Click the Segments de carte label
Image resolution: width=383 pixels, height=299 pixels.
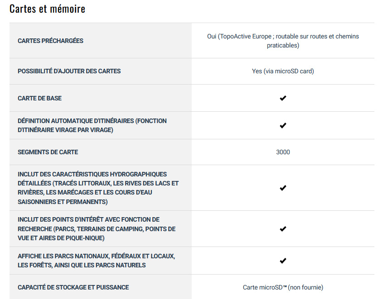click(x=48, y=152)
